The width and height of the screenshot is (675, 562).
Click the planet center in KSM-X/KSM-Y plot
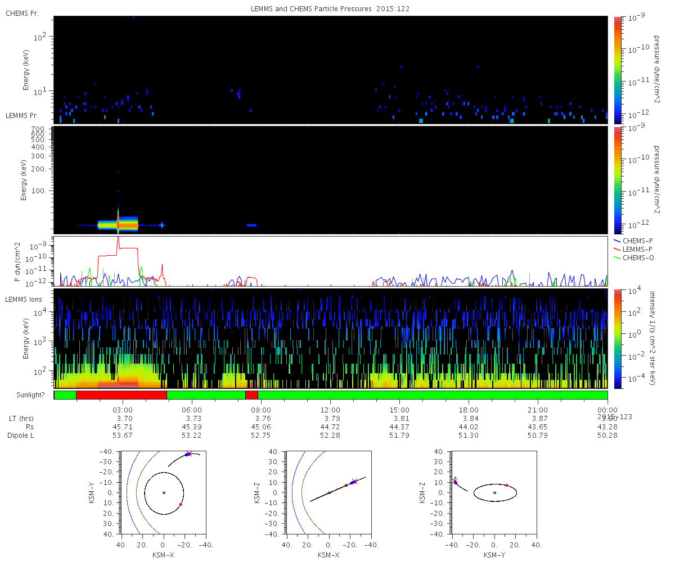[x=163, y=493]
